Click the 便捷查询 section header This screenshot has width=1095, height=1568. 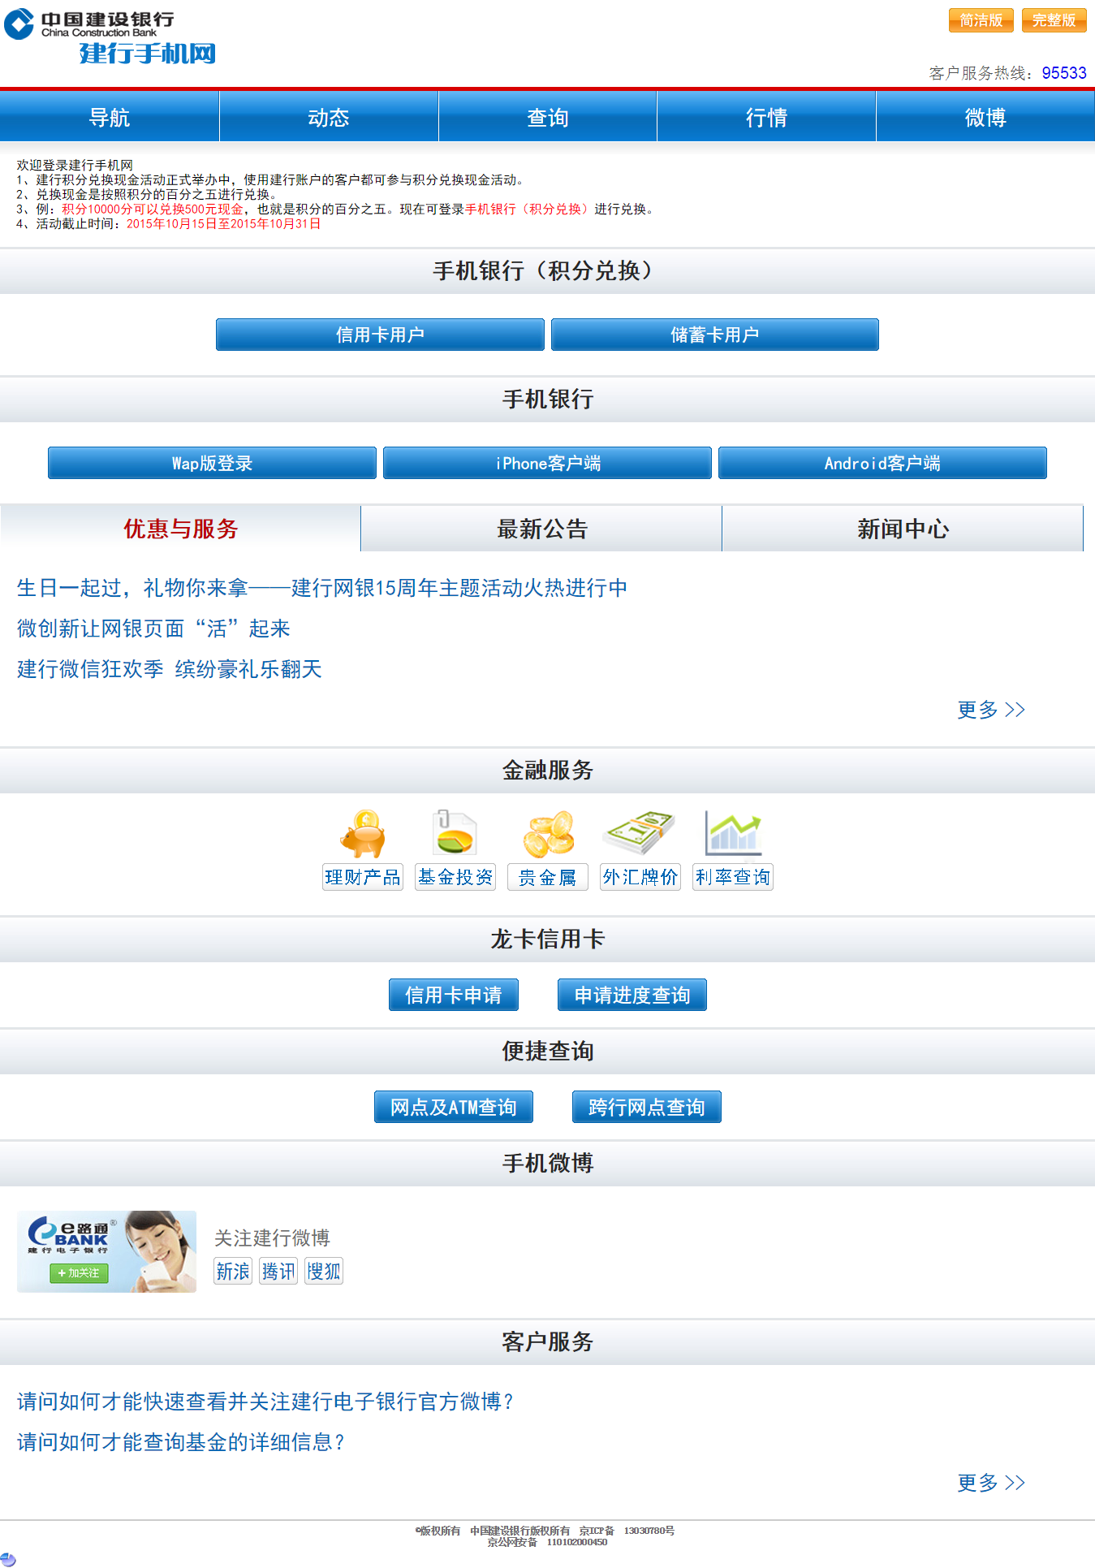pos(547,1051)
